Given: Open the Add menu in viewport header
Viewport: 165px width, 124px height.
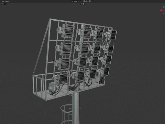Looking at the screenshot, I should pyautogui.click(x=3, y=1).
